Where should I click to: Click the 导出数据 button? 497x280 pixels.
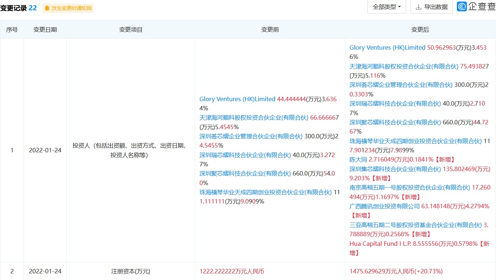coord(431,7)
